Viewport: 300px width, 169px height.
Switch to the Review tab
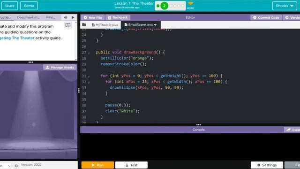pos(51,17)
